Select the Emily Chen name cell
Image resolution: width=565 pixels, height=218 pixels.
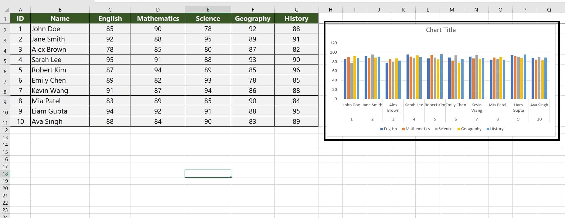[x=60, y=80]
